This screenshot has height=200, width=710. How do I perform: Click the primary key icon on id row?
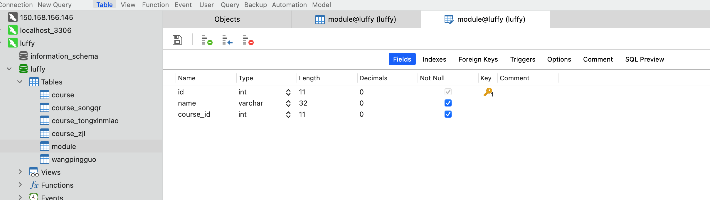488,92
